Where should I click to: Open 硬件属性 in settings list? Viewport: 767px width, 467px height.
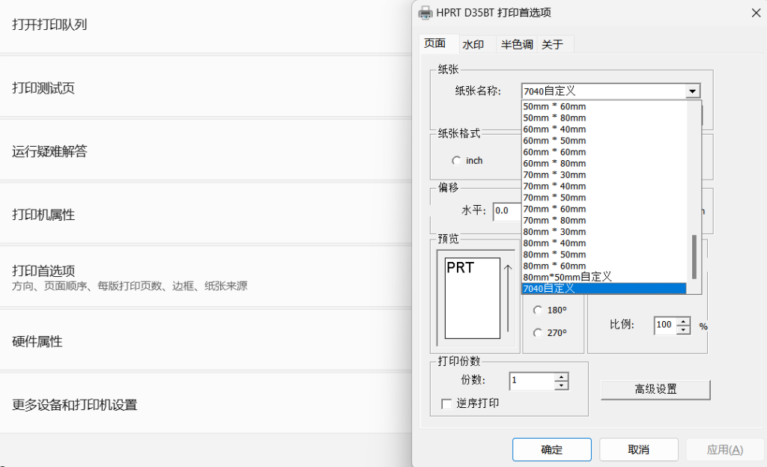(205, 341)
